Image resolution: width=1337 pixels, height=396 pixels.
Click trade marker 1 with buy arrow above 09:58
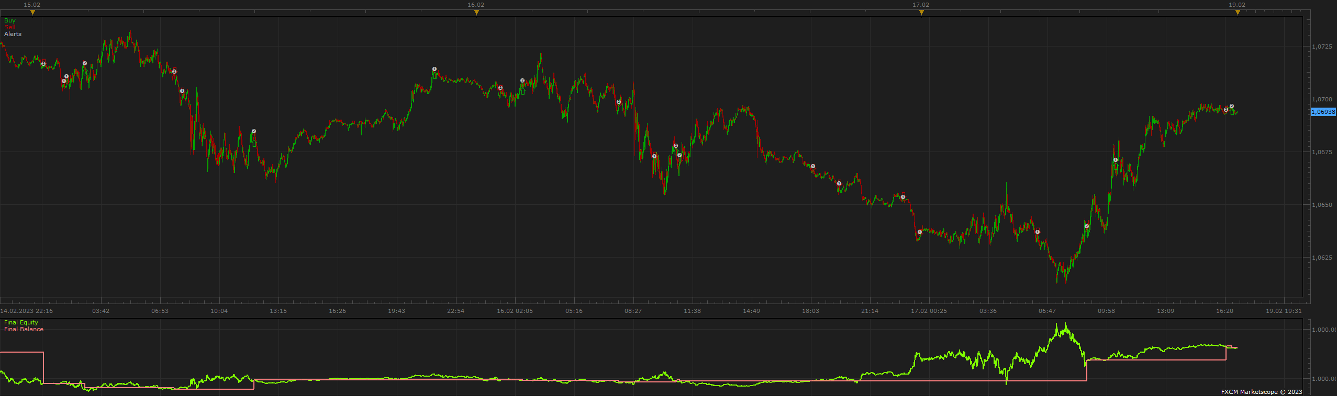(x=1116, y=160)
